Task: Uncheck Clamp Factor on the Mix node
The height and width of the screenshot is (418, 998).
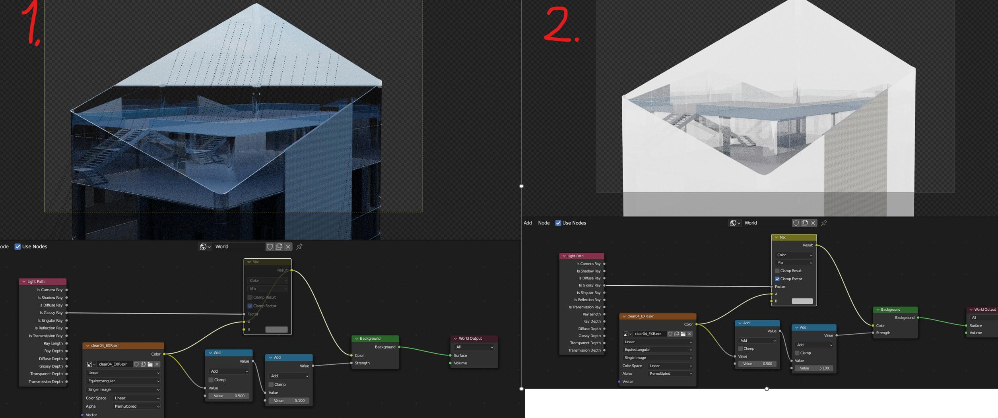Action: pos(250,306)
